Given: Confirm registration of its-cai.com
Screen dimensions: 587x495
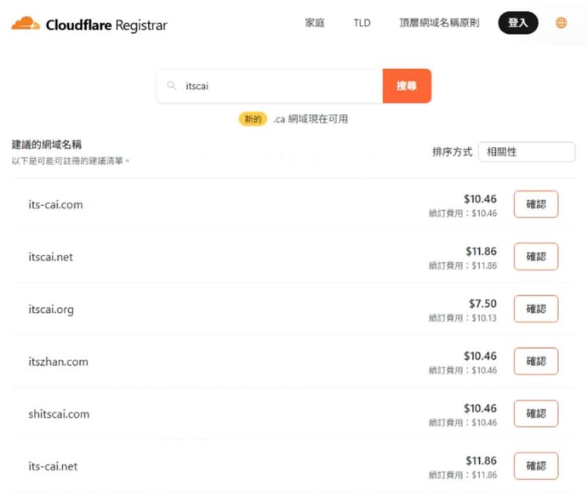Looking at the screenshot, I should point(536,203).
